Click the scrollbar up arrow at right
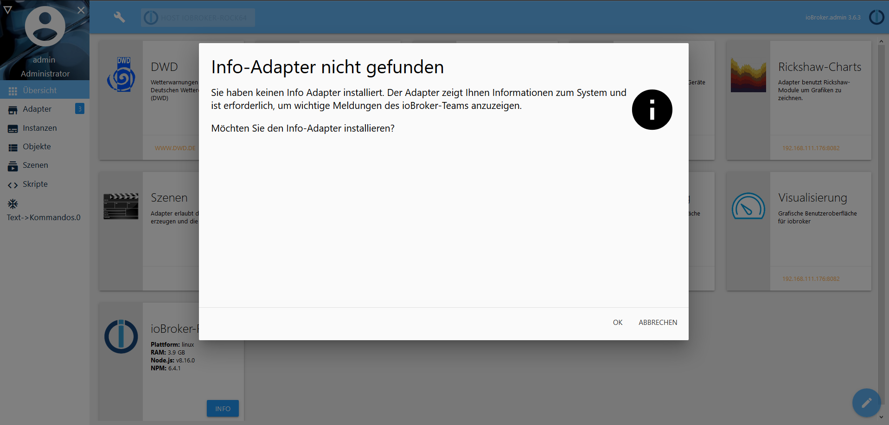The image size is (889, 425). [881, 42]
